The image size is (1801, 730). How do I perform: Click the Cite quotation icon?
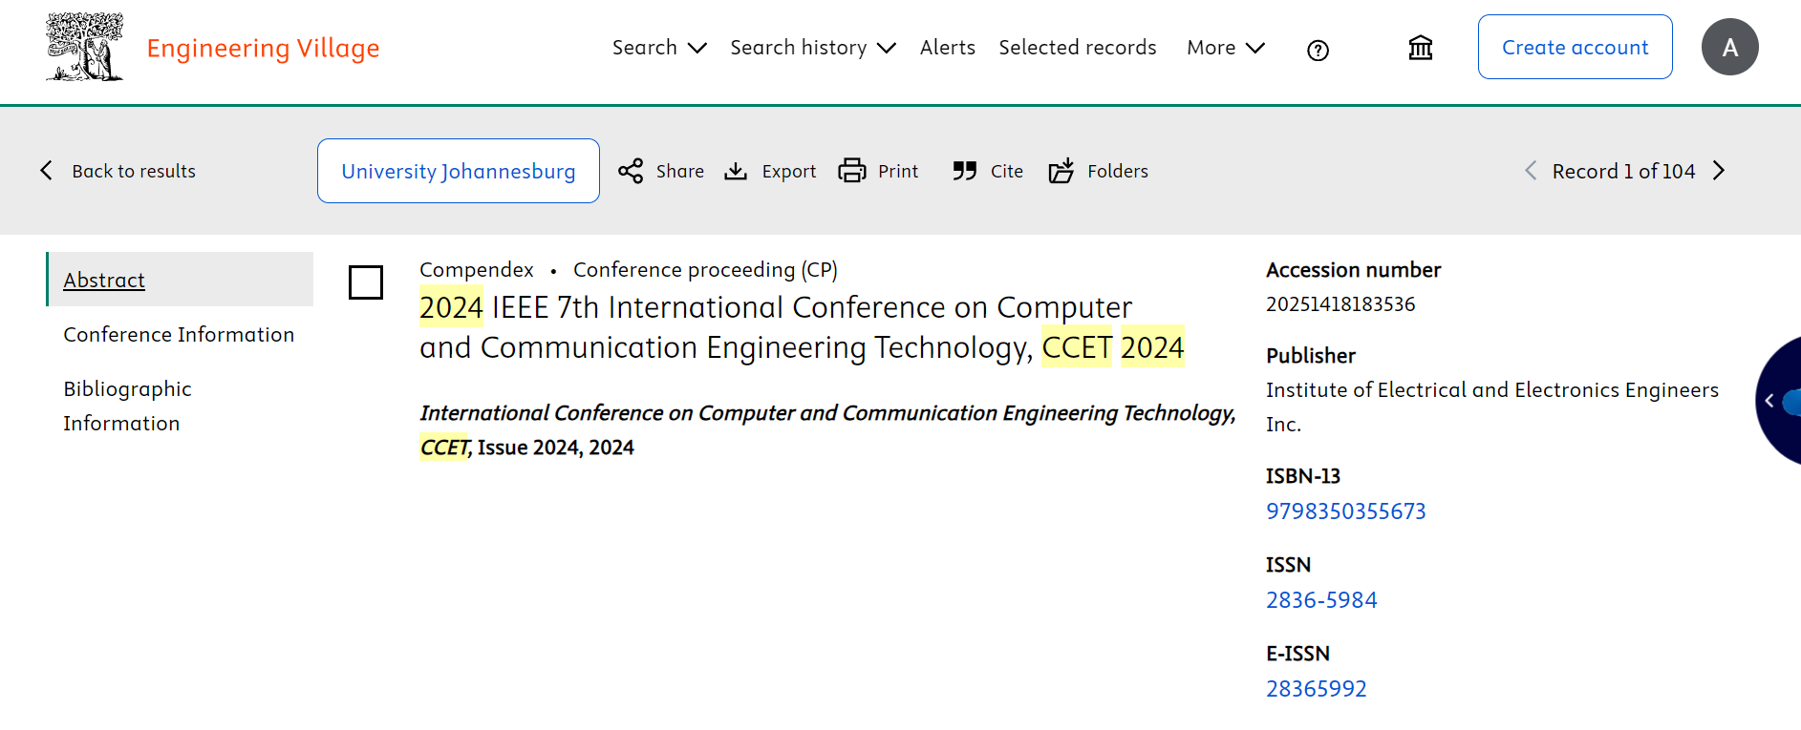coord(965,171)
